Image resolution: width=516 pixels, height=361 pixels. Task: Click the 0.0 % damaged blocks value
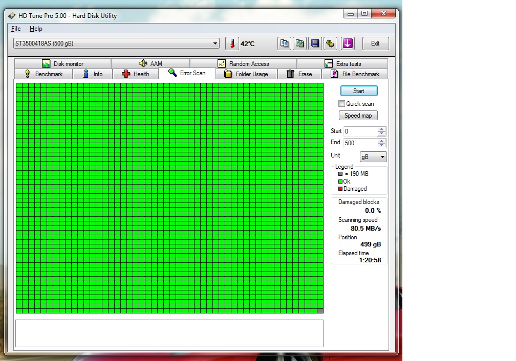point(373,211)
